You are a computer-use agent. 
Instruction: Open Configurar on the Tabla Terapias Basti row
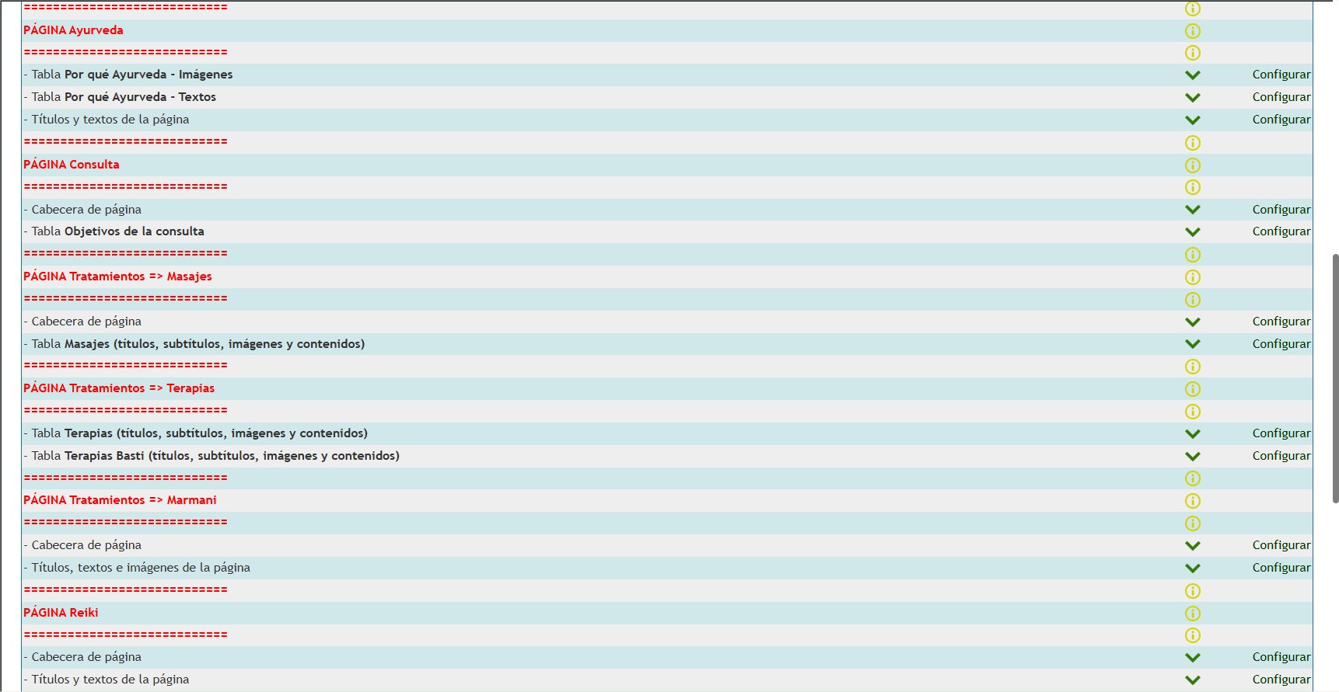[1281, 456]
